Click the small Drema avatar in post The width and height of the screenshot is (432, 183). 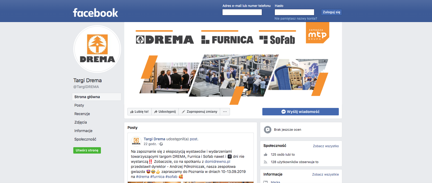(136, 141)
